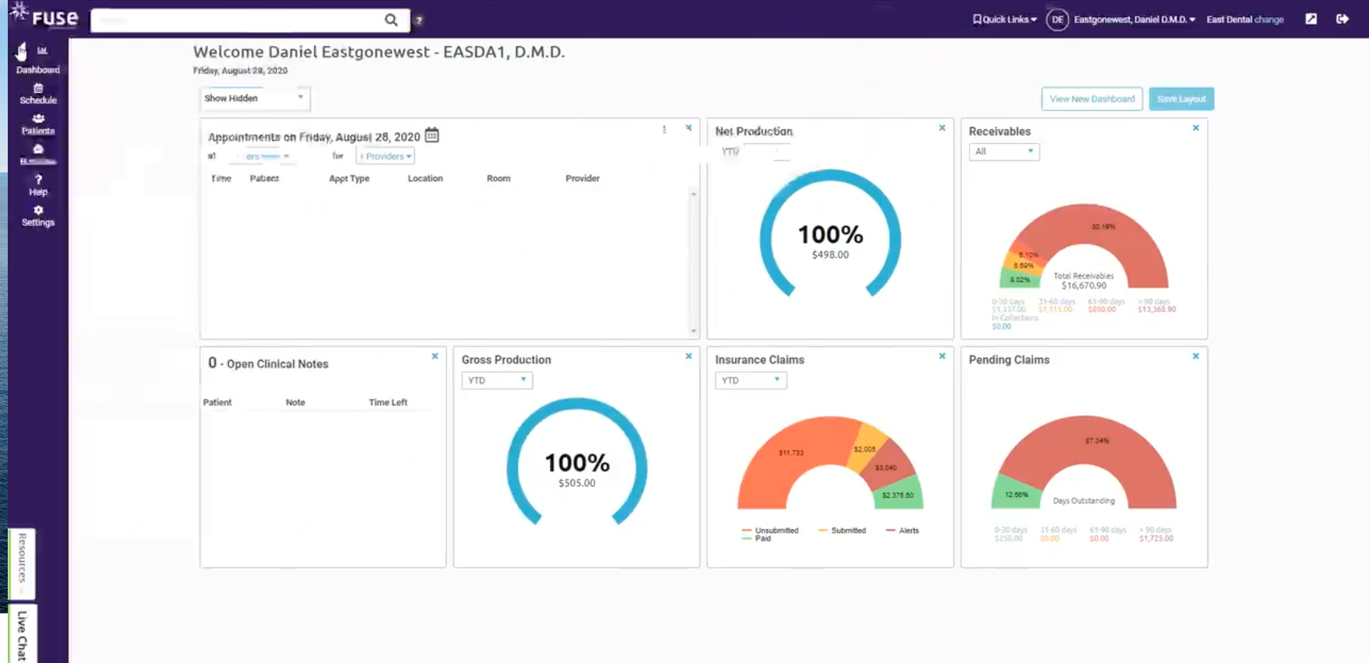
Task: Click the Submitted legend item
Action: pyautogui.click(x=842, y=530)
